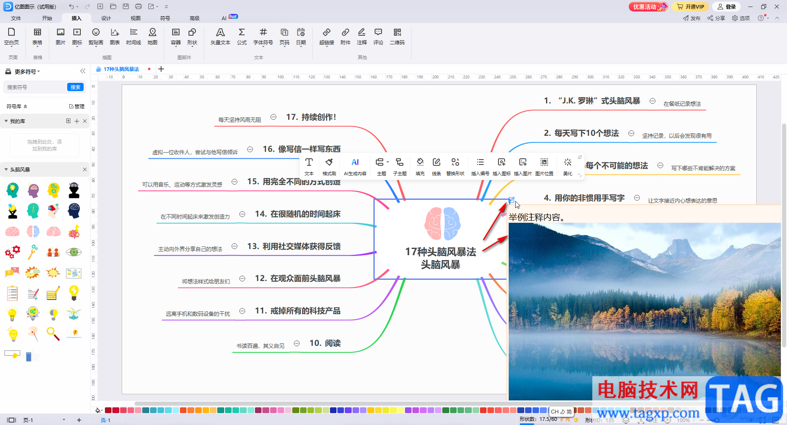The width and height of the screenshot is (787, 425).
Task: Open the clip art (剪贴画) tool
Action: coord(96,36)
